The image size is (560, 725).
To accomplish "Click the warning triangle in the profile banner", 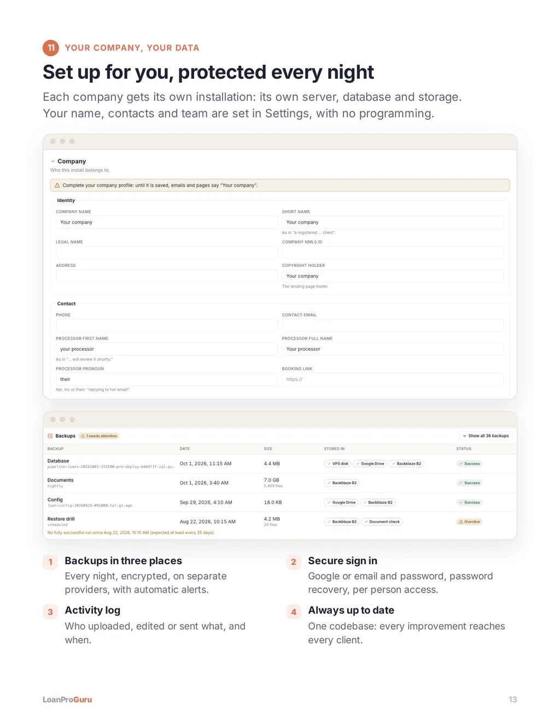I will tap(57, 185).
